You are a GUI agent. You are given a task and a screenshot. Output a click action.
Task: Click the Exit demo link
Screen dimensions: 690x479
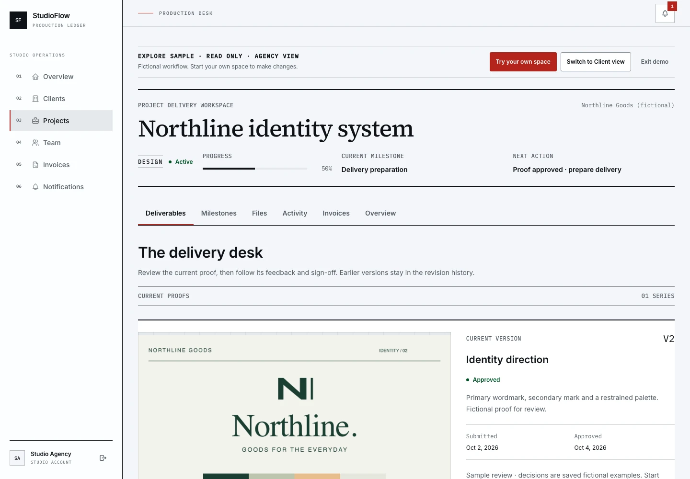click(655, 62)
